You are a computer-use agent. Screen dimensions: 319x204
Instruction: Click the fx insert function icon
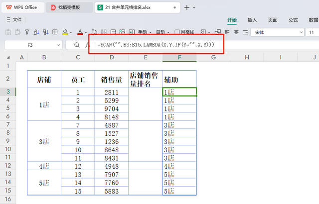coord(87,45)
